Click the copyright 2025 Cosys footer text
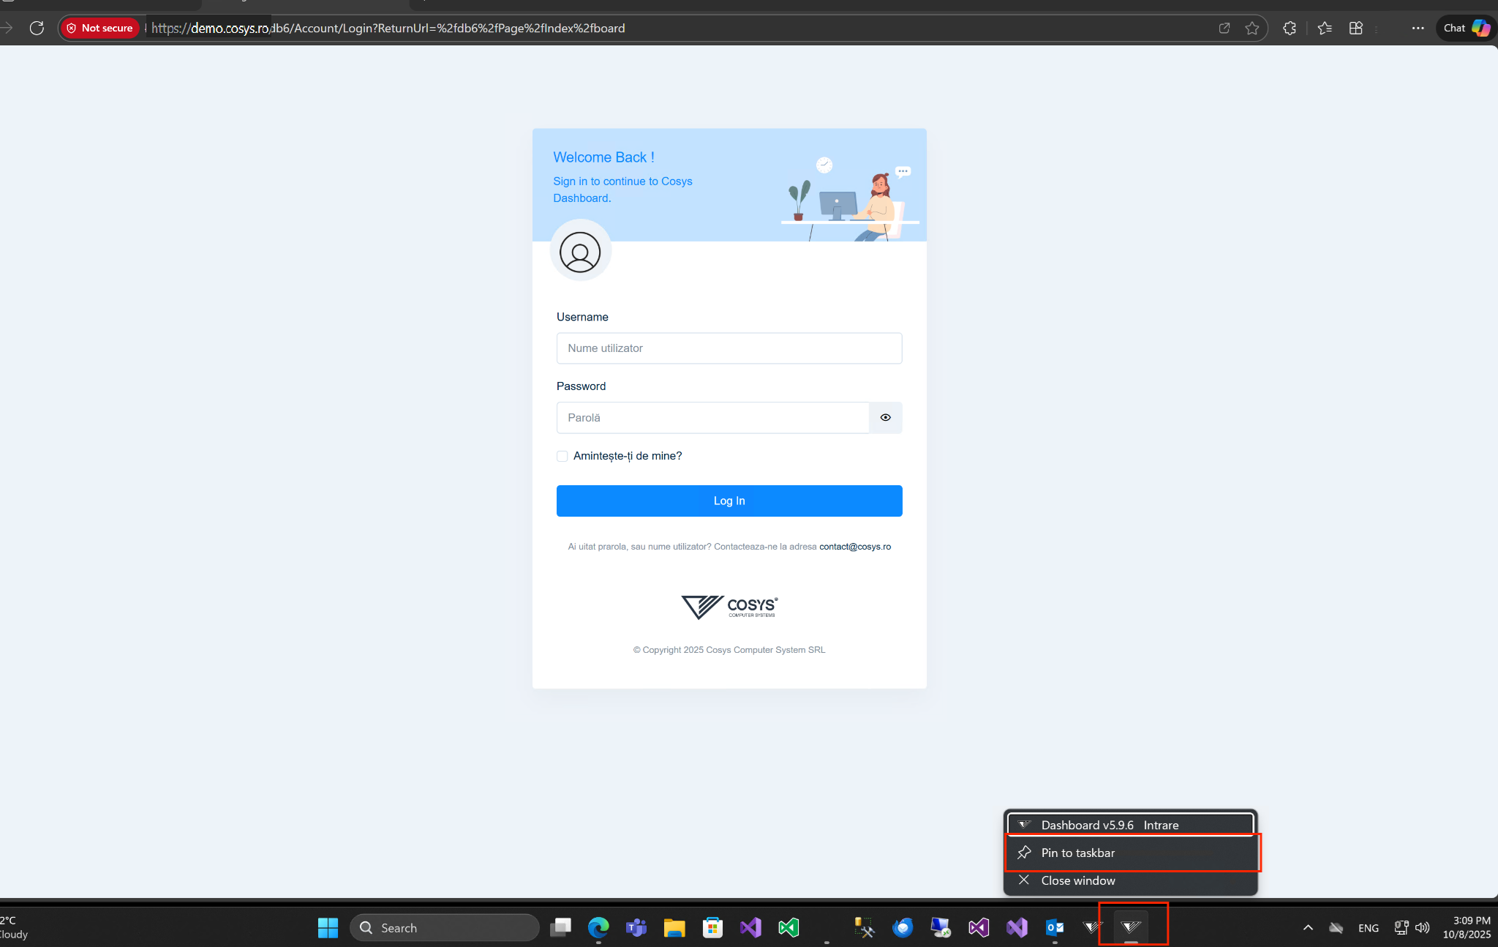Screen dimensions: 1498x947 (729, 650)
